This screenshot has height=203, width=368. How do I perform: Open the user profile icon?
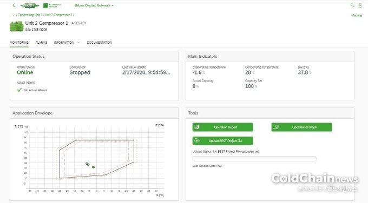tap(360, 5)
